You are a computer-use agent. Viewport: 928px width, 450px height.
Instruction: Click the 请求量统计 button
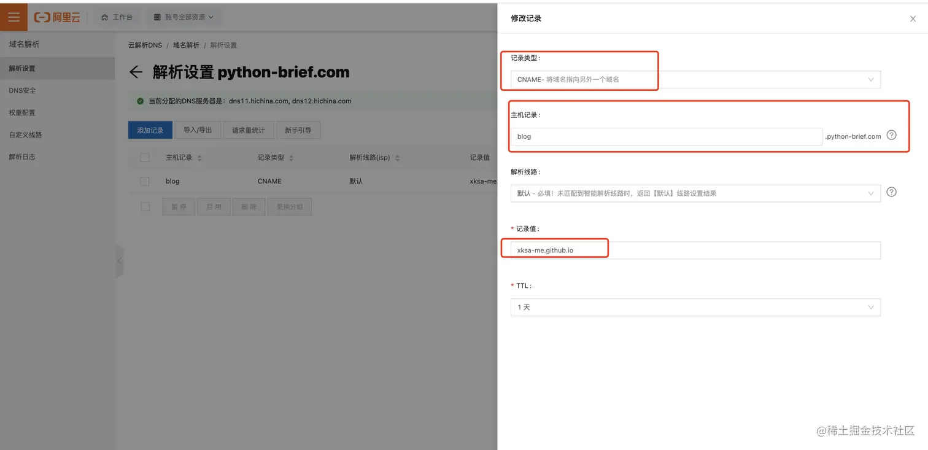[x=249, y=130]
